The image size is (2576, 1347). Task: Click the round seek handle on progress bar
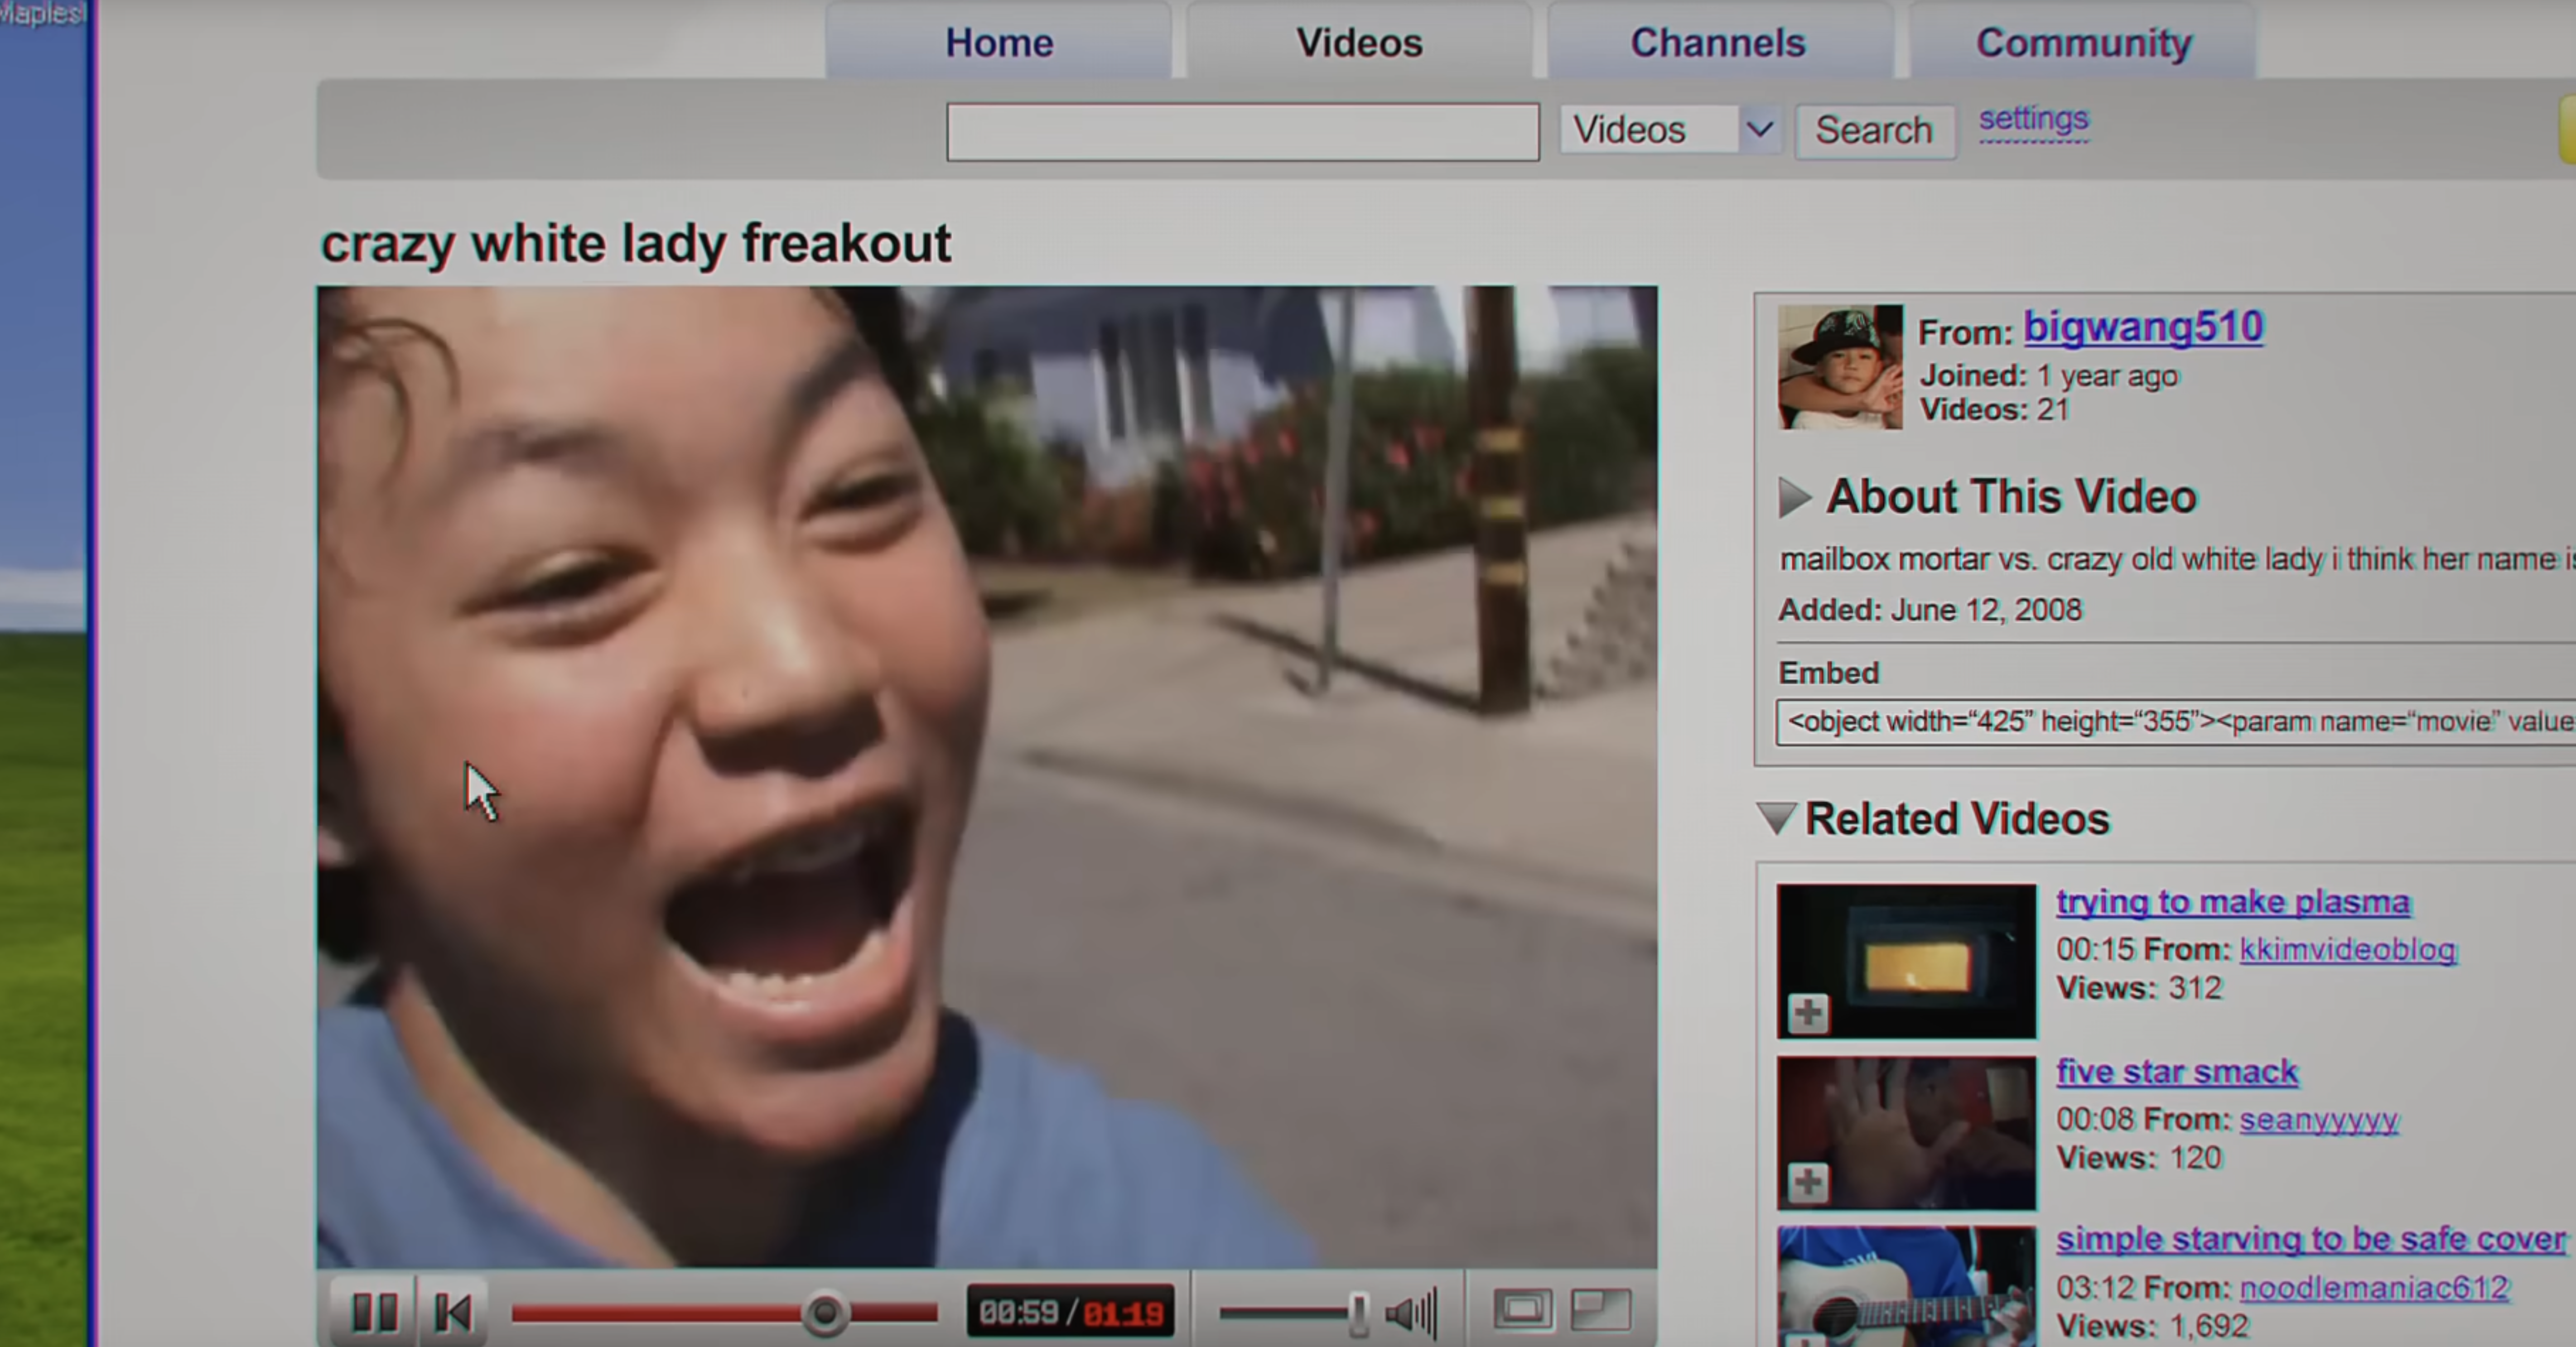pos(825,1312)
